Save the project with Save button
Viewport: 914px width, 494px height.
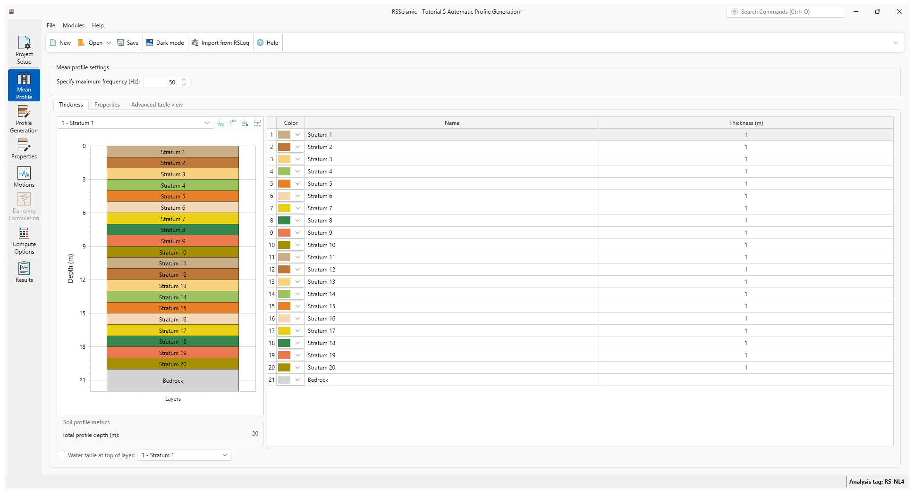coord(128,43)
